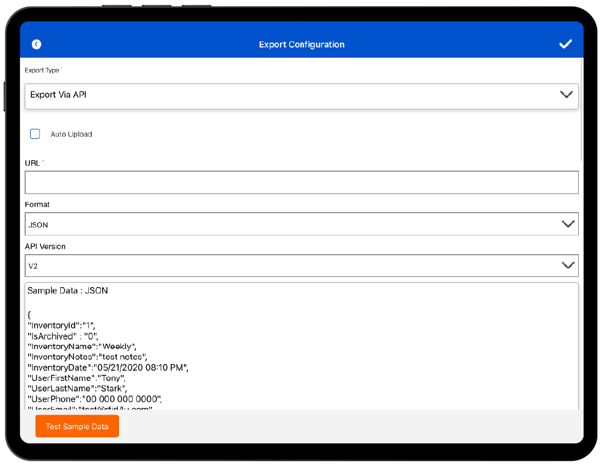
Task: Click the Format field chevron arrow
Action: (x=567, y=224)
